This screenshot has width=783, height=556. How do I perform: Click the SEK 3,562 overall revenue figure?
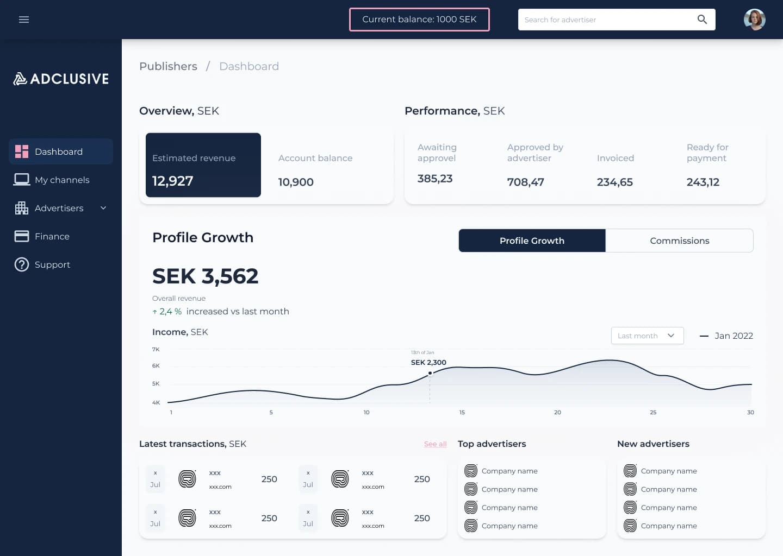[x=206, y=276]
